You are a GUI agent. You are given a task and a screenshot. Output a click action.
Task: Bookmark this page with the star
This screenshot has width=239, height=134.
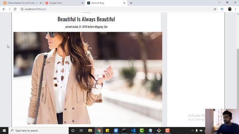click(215, 9)
